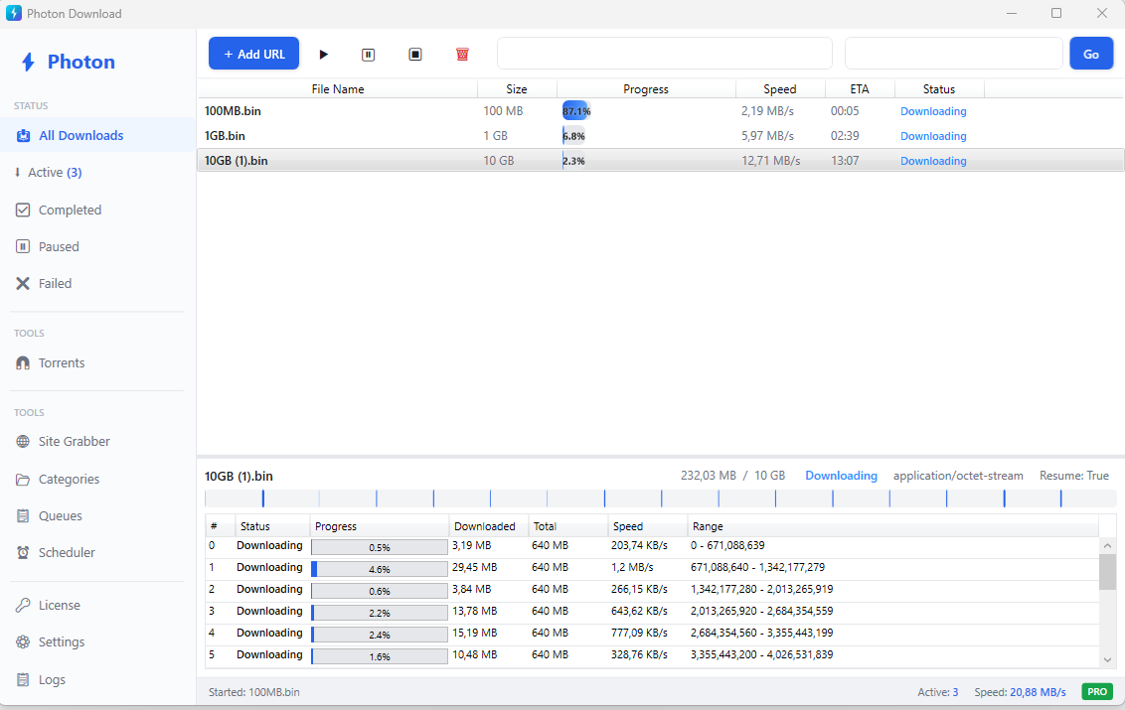The image size is (1125, 710).
Task: Click the input field beside Go
Action: (953, 54)
